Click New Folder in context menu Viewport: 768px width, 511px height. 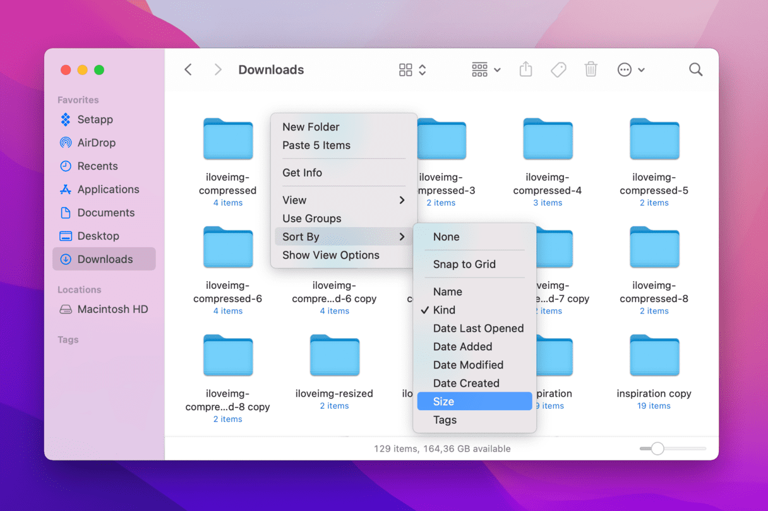point(311,127)
